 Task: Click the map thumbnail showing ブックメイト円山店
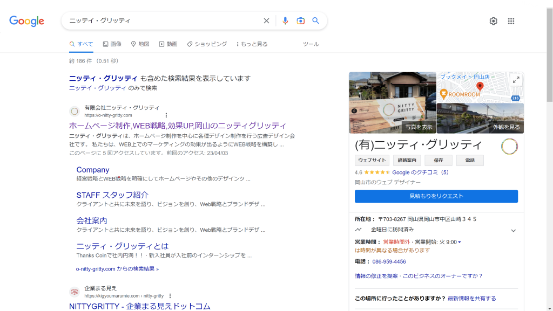(480, 88)
